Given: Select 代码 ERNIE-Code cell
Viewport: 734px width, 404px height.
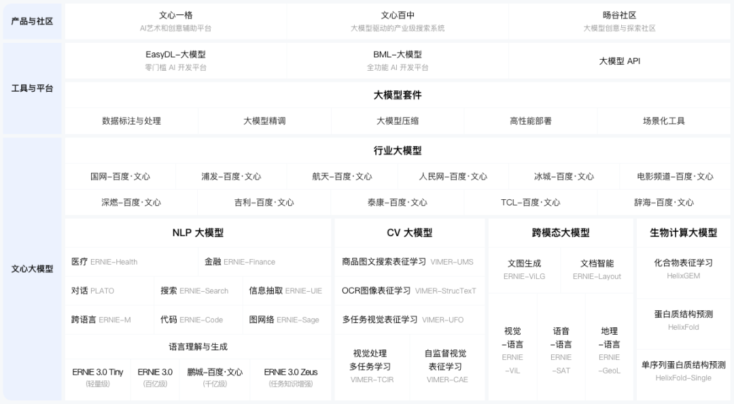Looking at the screenshot, I should coord(198,320).
